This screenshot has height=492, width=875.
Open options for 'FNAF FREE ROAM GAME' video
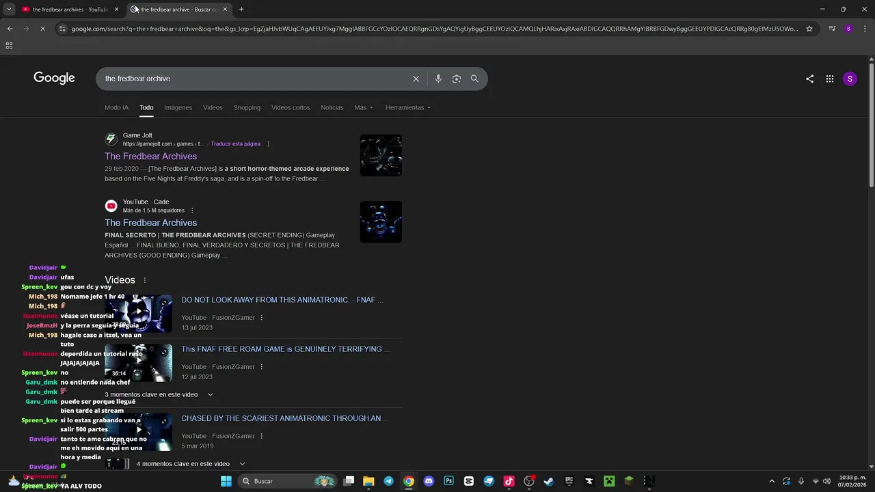(x=261, y=367)
